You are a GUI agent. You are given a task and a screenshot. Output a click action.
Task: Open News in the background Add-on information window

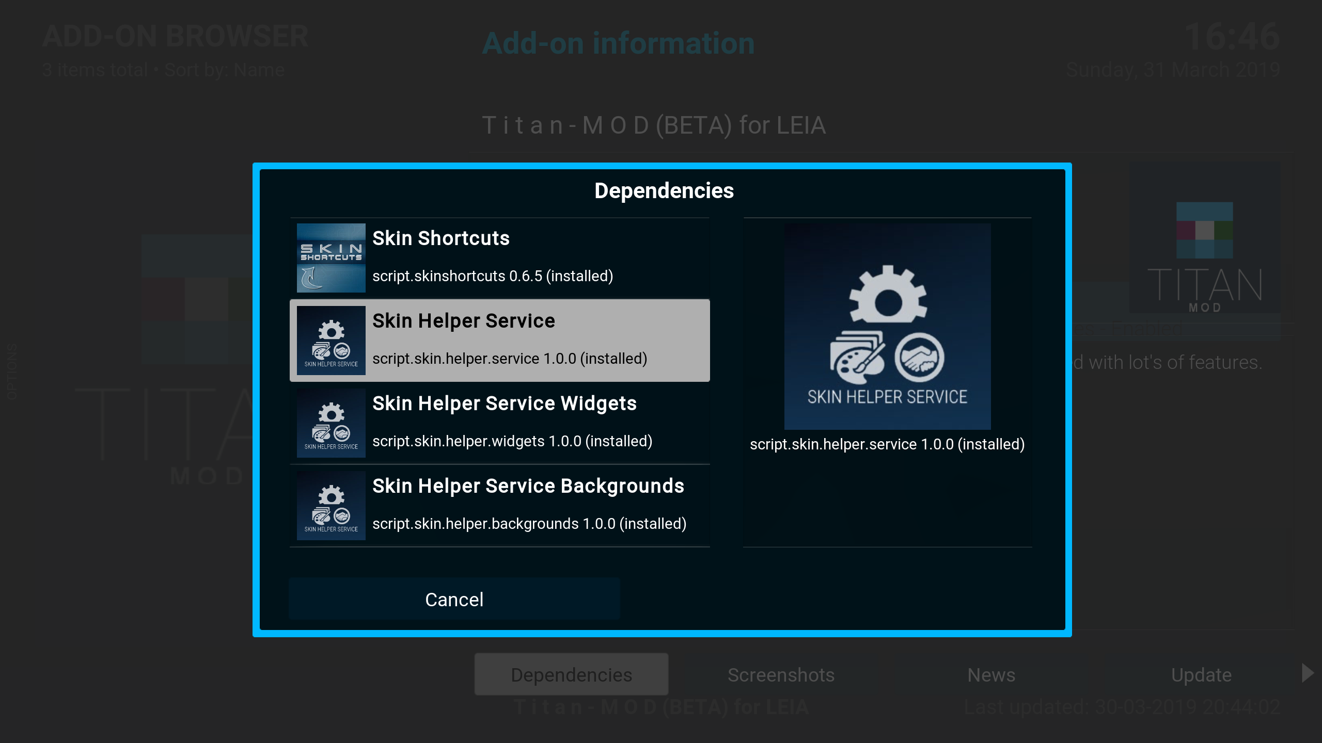click(x=991, y=675)
